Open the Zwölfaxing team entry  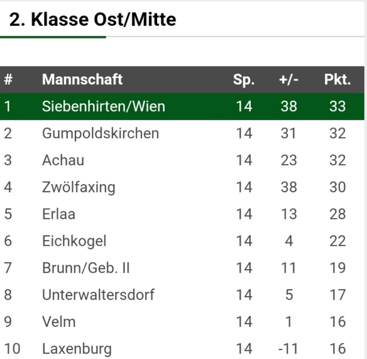pyautogui.click(x=79, y=187)
